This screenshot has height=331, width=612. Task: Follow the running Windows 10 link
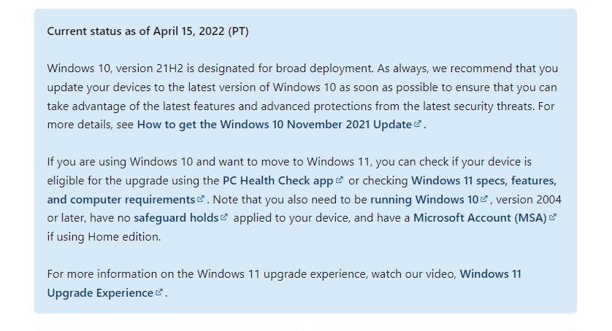point(424,200)
